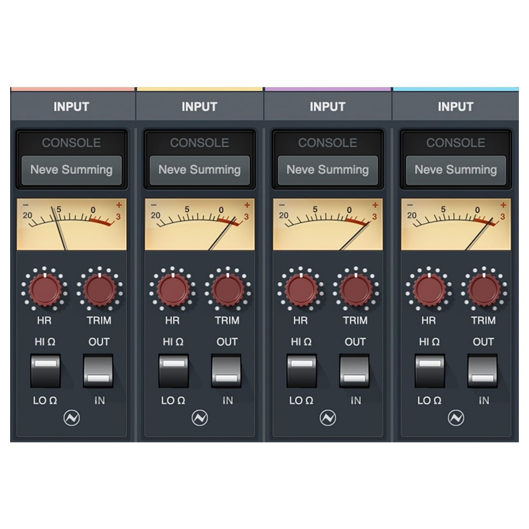The width and height of the screenshot is (529, 529).
Task: Click the waveform logo icon in the purple-topped channel
Action: tap(328, 418)
